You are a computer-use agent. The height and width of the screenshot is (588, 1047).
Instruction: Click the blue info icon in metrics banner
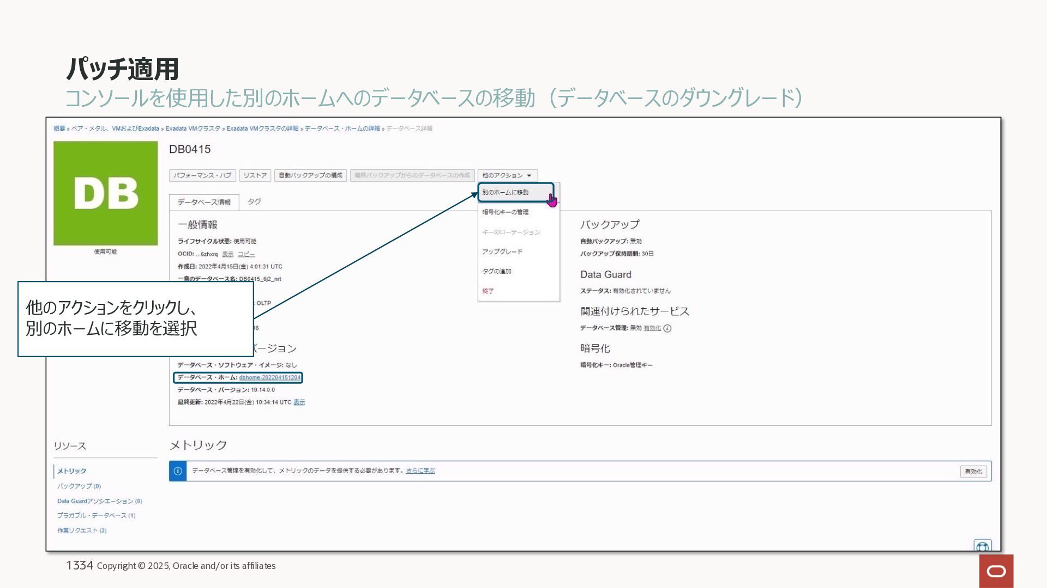tap(178, 471)
